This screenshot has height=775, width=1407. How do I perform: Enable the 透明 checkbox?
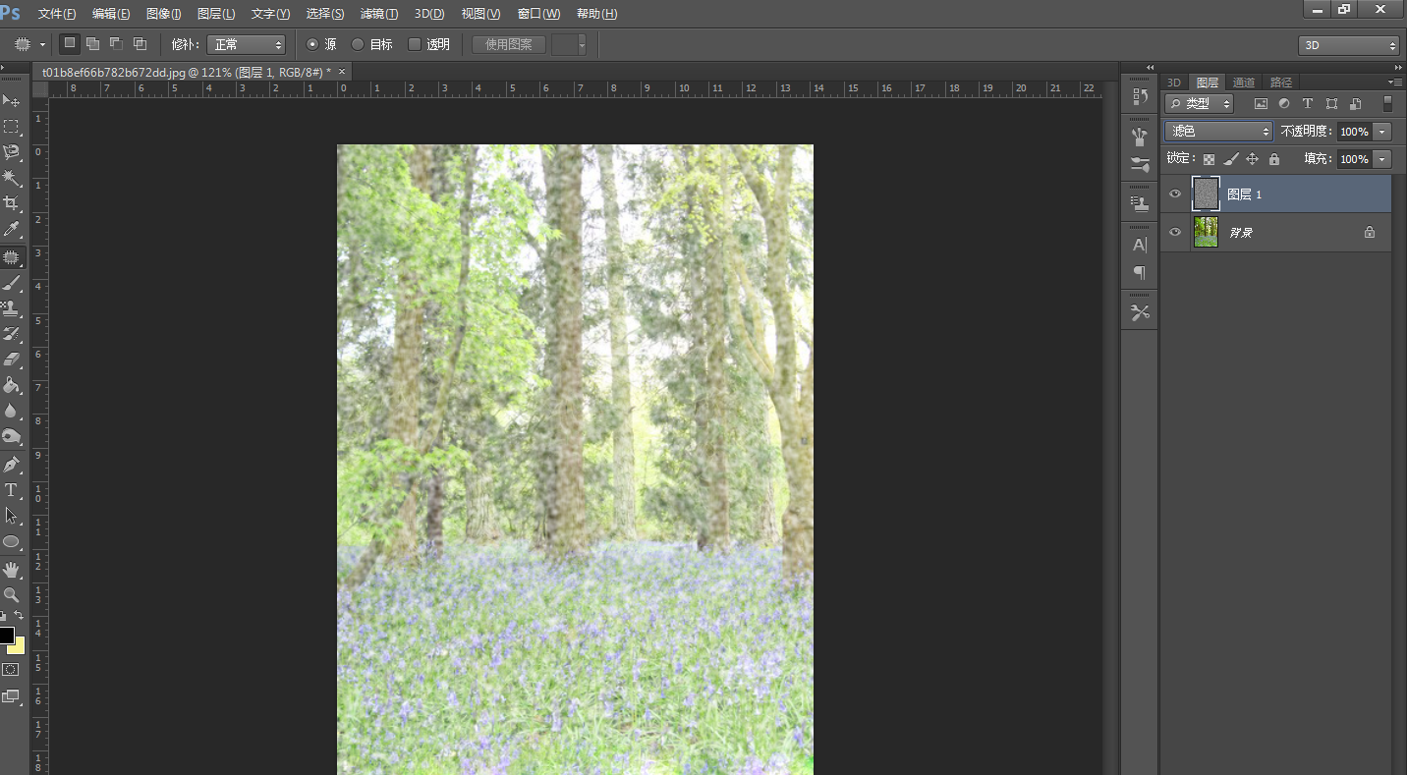pos(415,44)
